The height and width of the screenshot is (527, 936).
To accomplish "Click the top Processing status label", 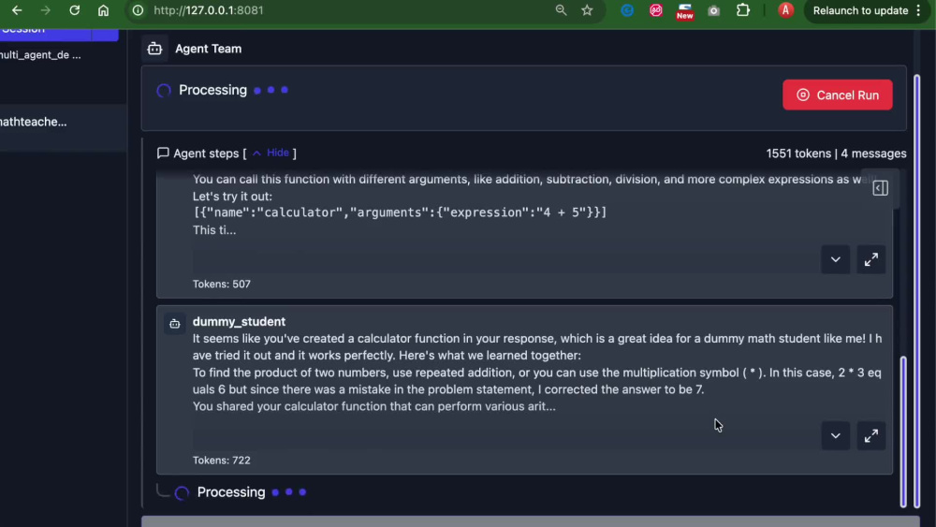I will coord(212,90).
